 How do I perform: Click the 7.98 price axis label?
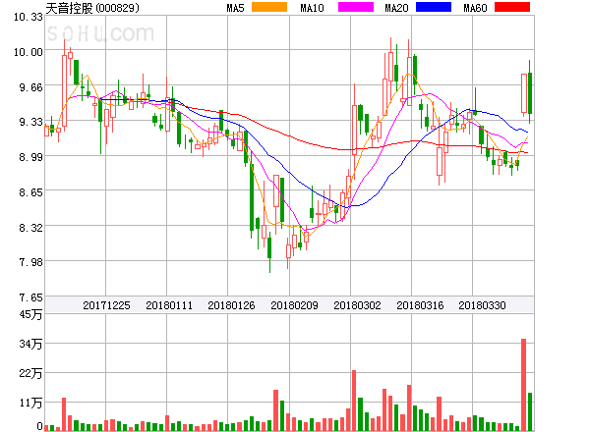click(30, 262)
